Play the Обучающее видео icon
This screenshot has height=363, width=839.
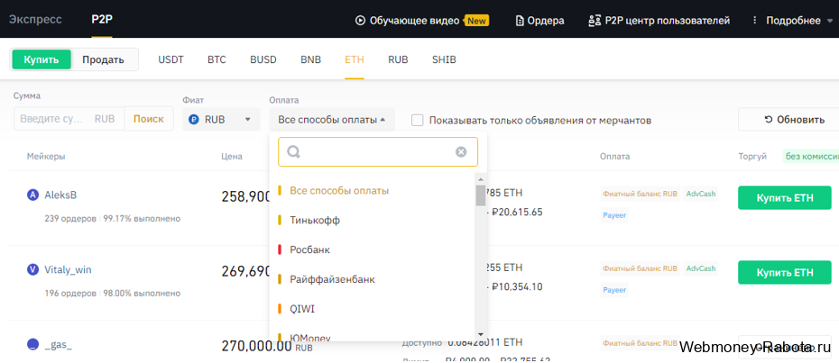coord(360,21)
